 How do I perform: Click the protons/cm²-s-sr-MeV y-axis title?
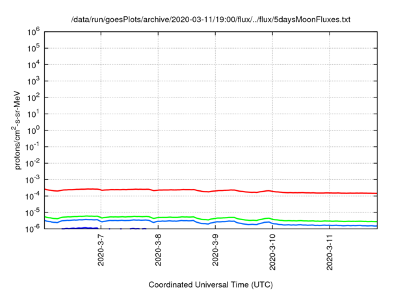pyautogui.click(x=16, y=130)
